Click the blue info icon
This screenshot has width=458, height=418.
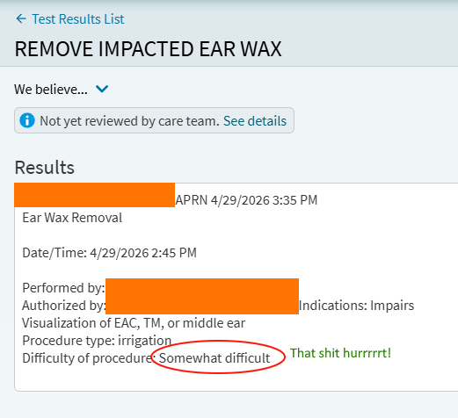[27, 120]
